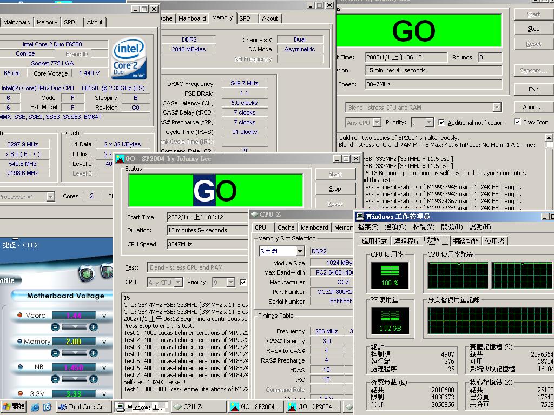Viewport: 554px width, 415px height.
Task: Open the 處理程序 tab in Task Manager
Action: pos(407,242)
